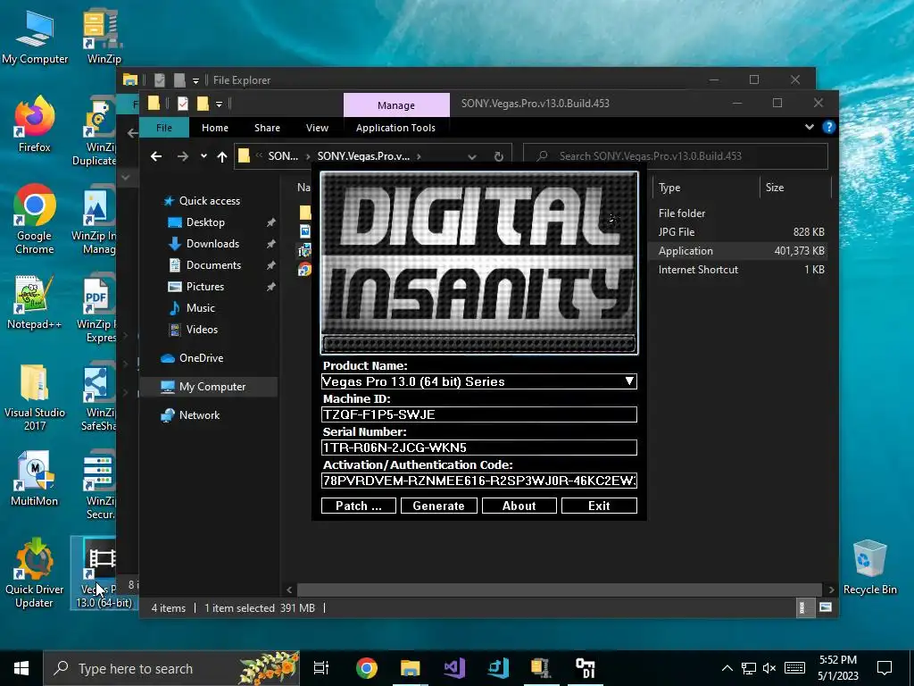Open File Explorer help question mark icon
This screenshot has height=686, width=914.
tap(828, 127)
